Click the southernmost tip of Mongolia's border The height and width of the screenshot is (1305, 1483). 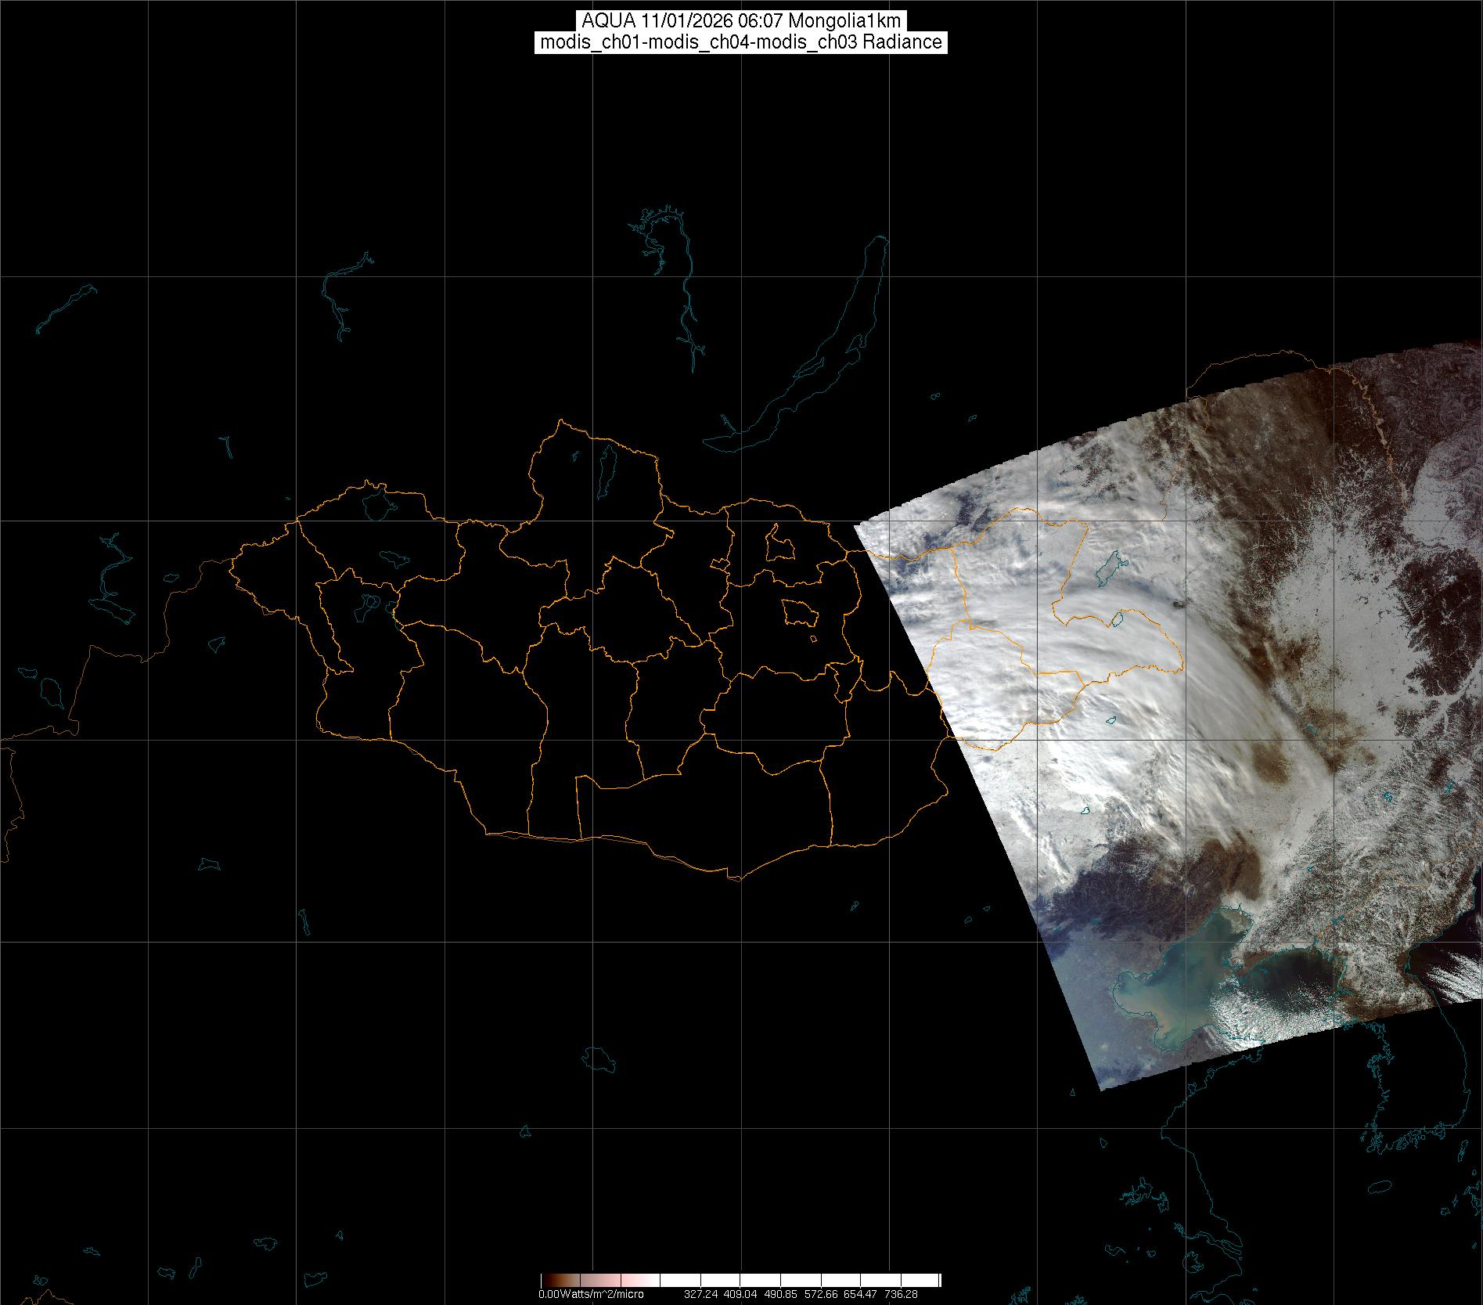pyautogui.click(x=737, y=879)
